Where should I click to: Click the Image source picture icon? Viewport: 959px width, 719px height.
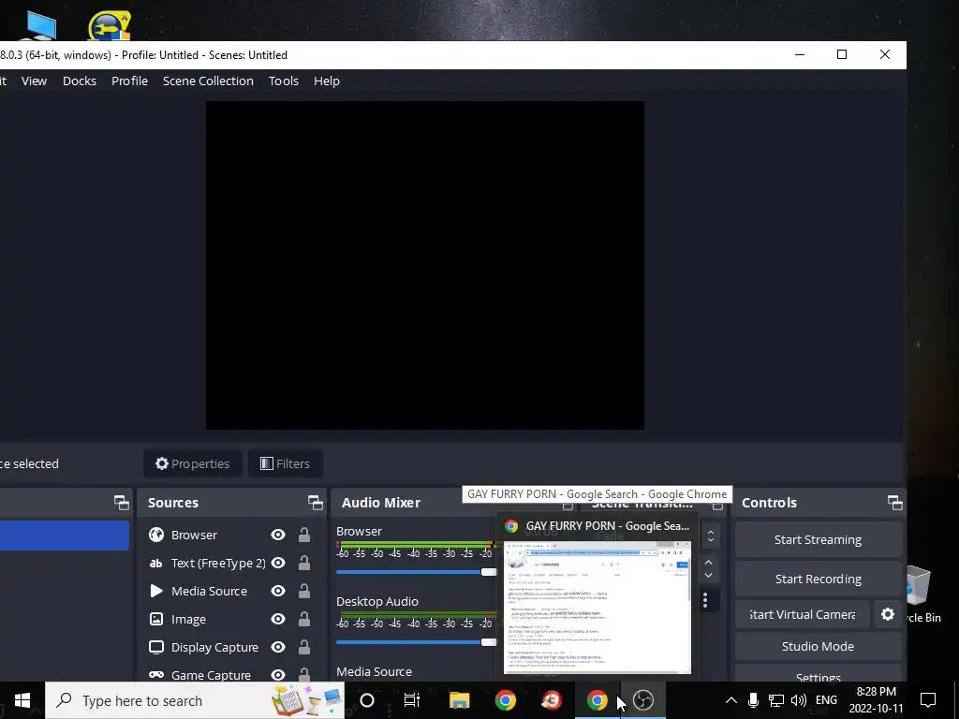point(156,619)
